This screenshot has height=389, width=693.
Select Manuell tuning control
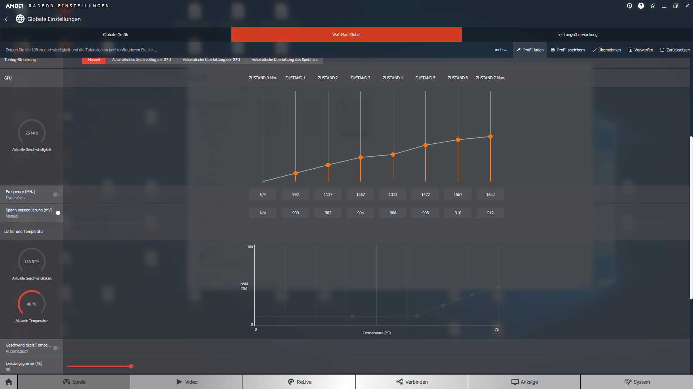(x=94, y=60)
